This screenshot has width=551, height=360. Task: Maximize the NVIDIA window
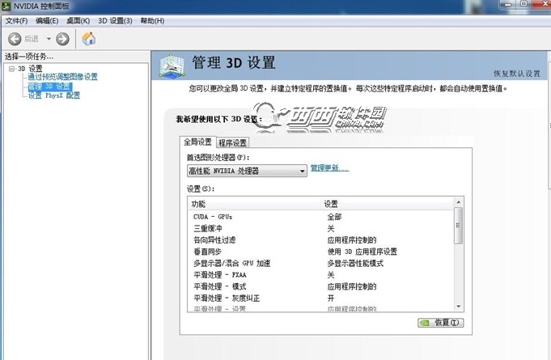pyautogui.click(x=524, y=4)
